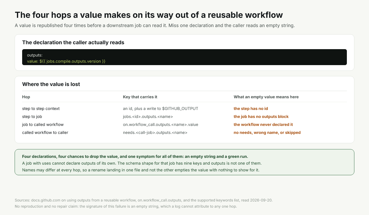Select the code line "value: ${{ jobs.compile.outputs.version }}"
The image size is (369, 215).
click(66, 61)
